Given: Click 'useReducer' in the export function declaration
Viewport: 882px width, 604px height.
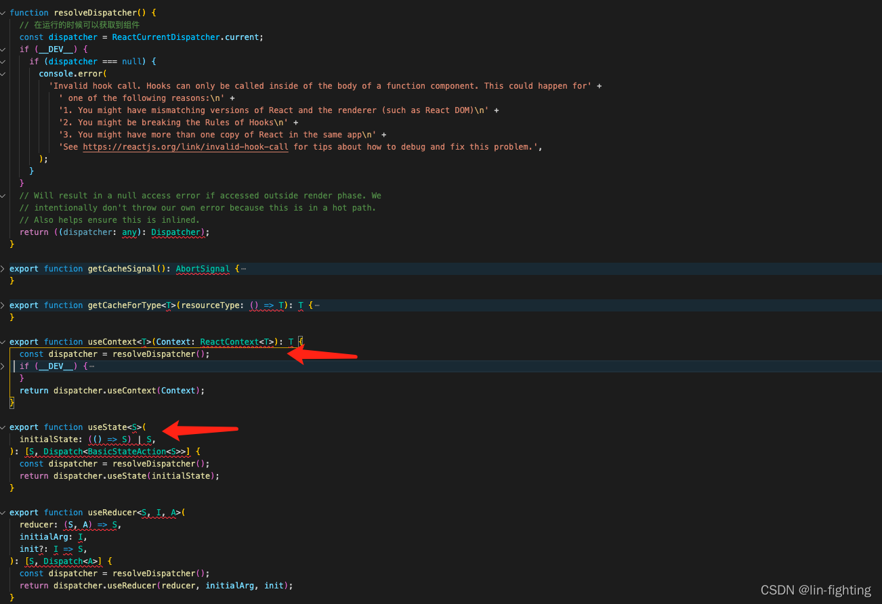Looking at the screenshot, I should 112,513.
